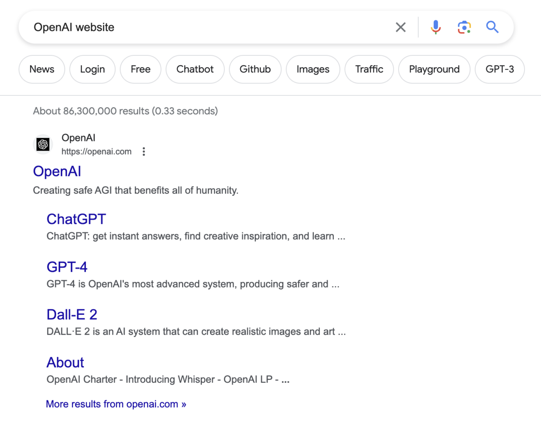Open the three-dot menu beside openai.com URL
The height and width of the screenshot is (431, 541).
coord(144,152)
